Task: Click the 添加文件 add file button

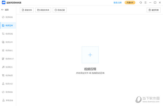Action: point(27,10)
